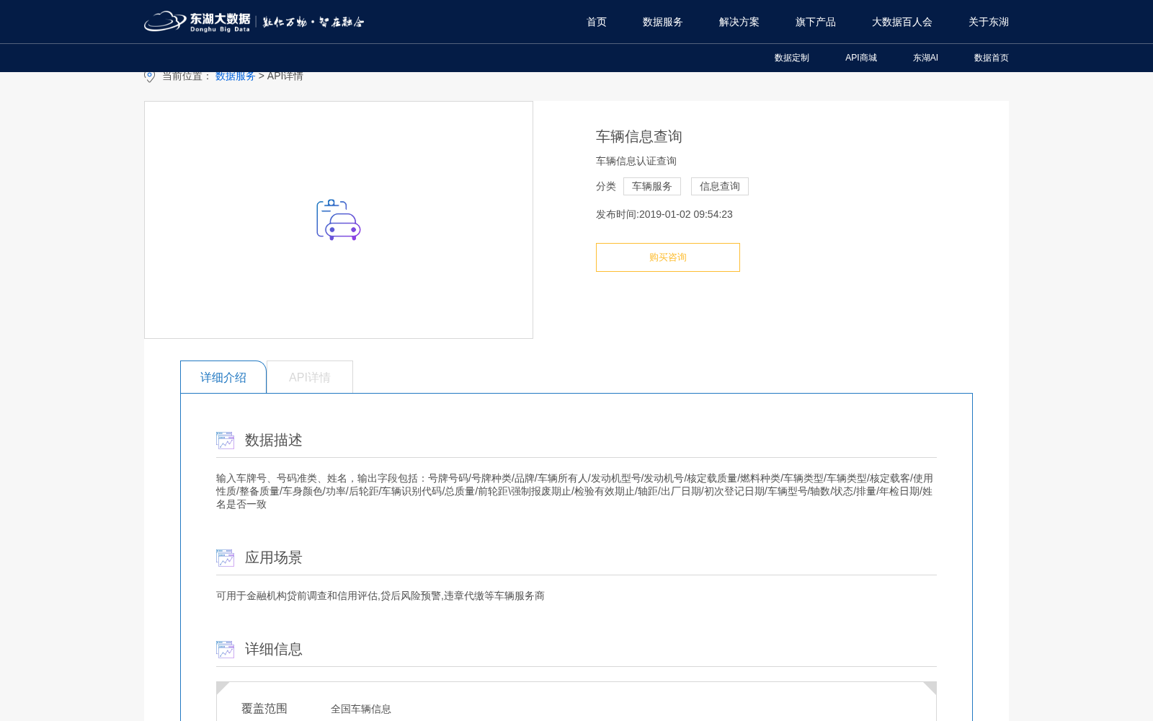Screen dimensions: 1153x721
Task: Click the location pin icon in breadcrumb
Action: tap(149, 76)
